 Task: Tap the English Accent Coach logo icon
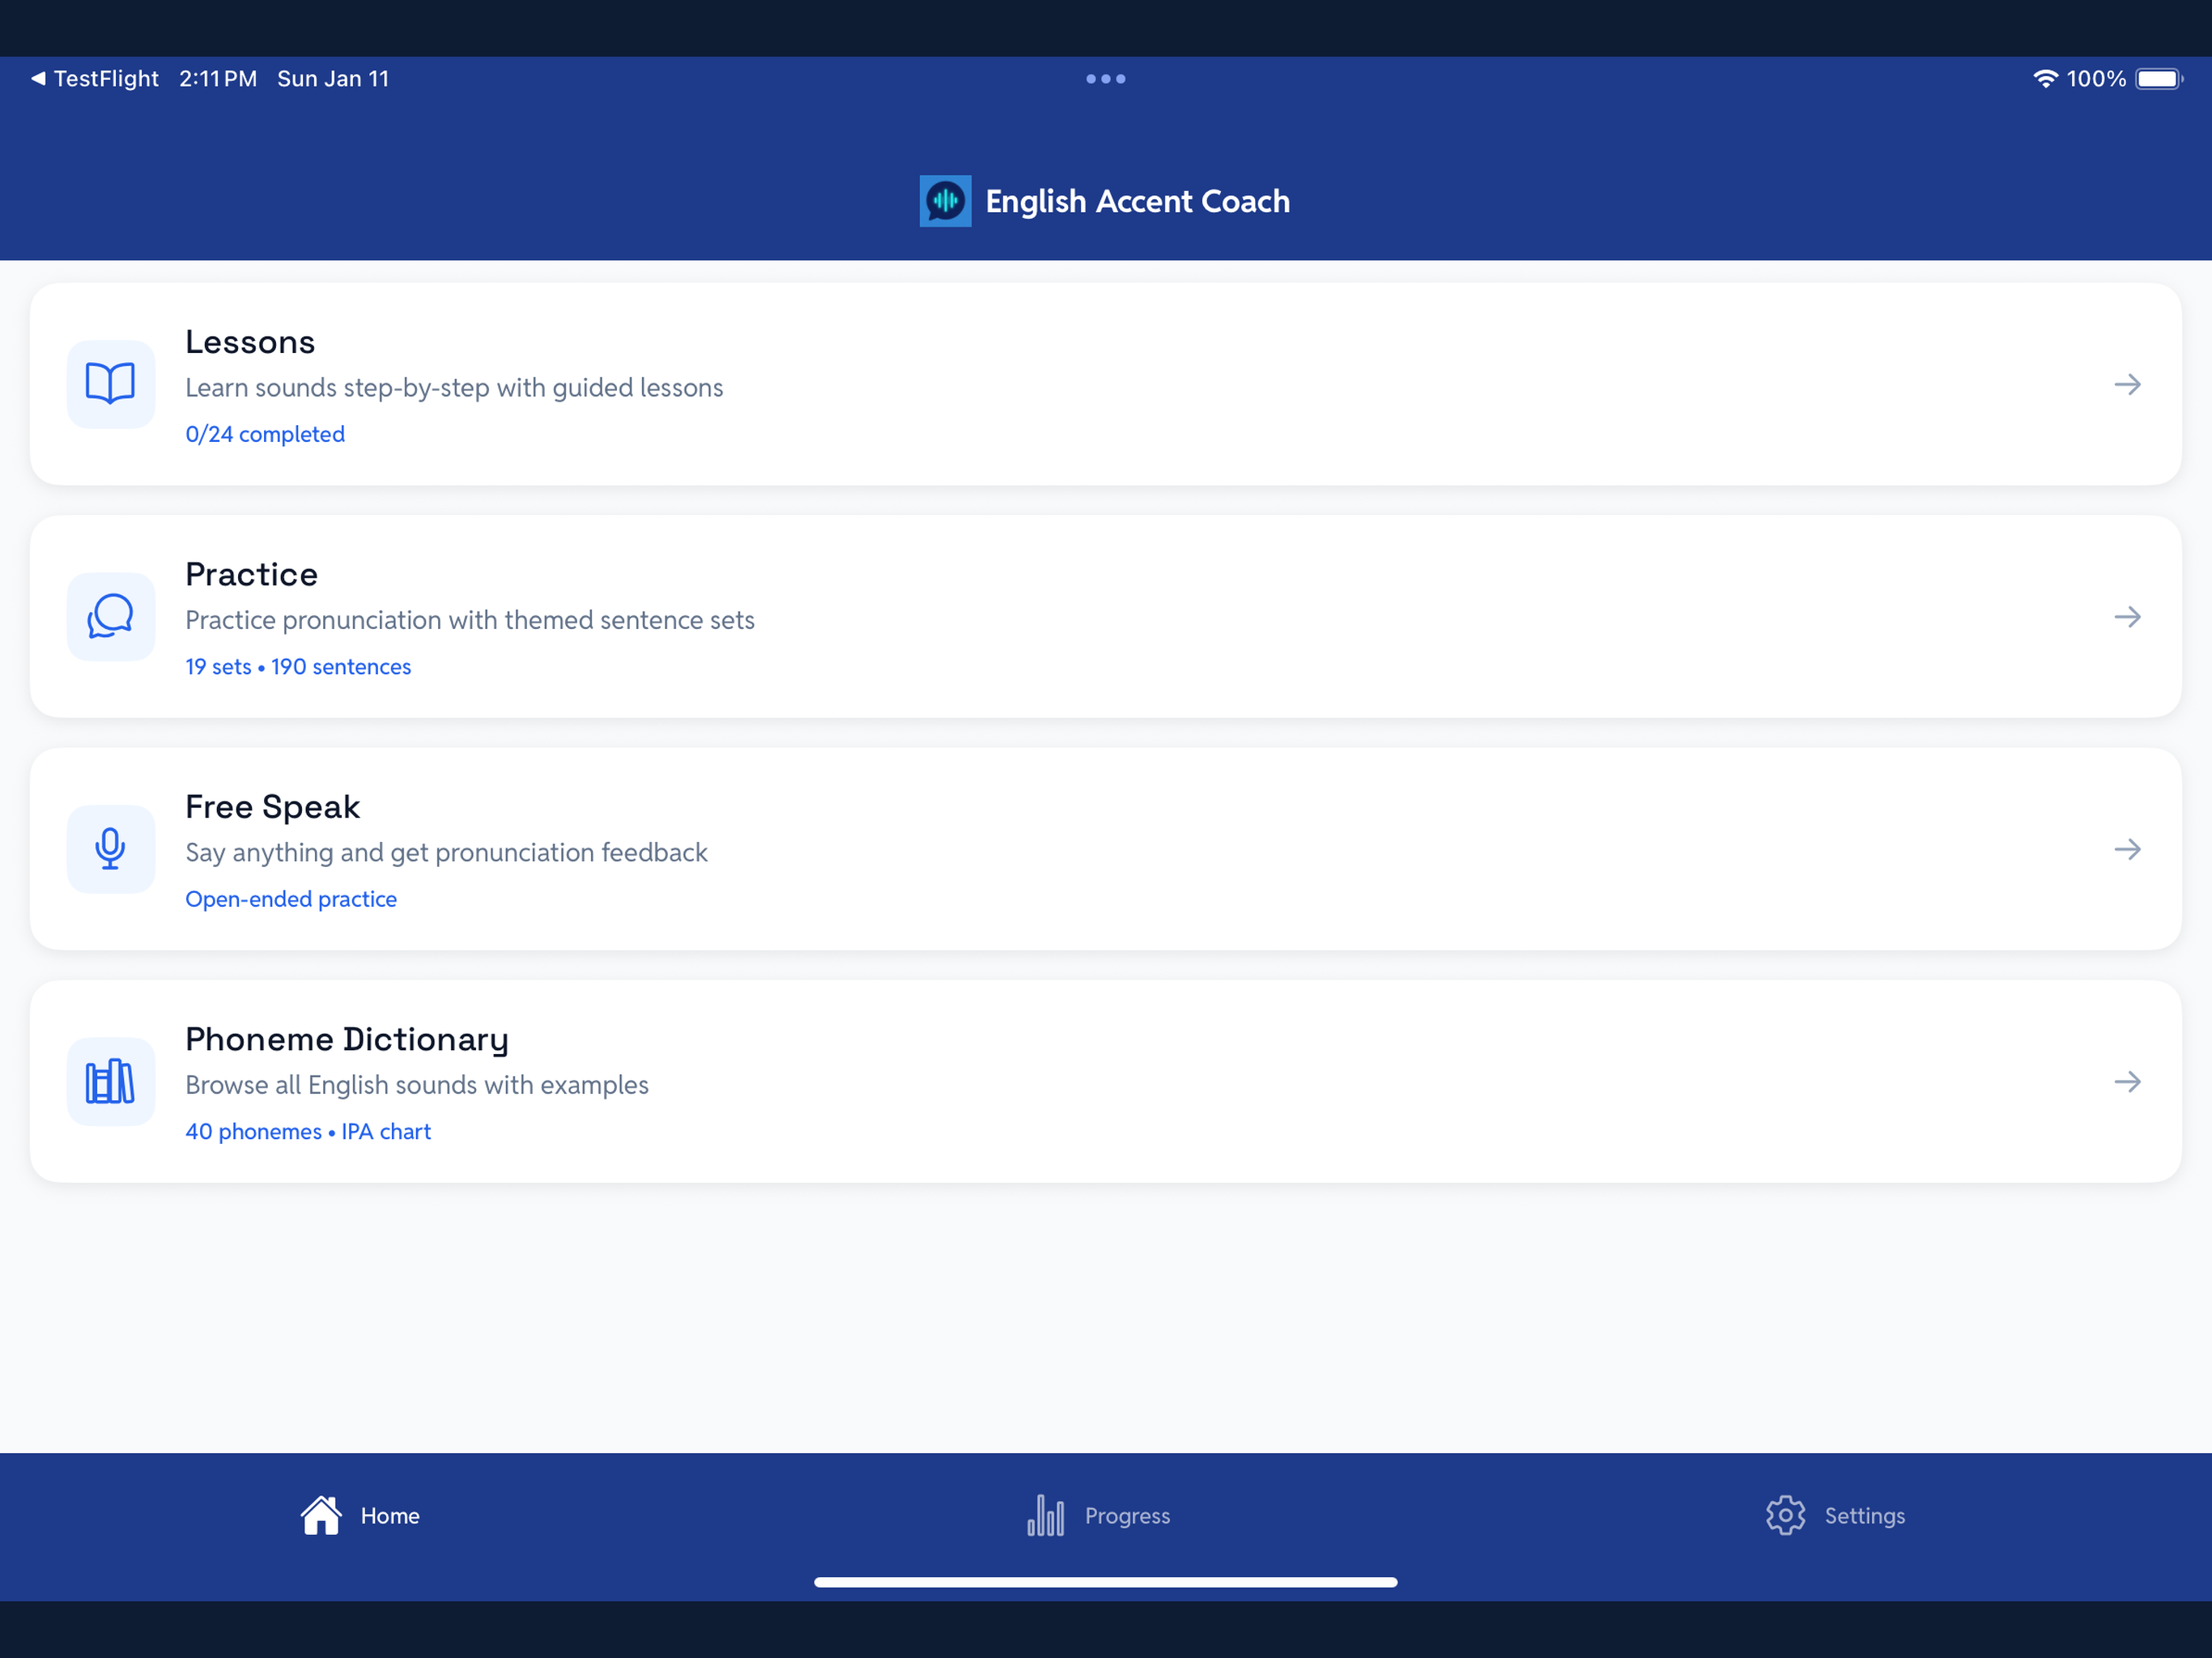[x=945, y=201]
